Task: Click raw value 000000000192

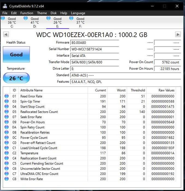Action: tap(163, 174)
